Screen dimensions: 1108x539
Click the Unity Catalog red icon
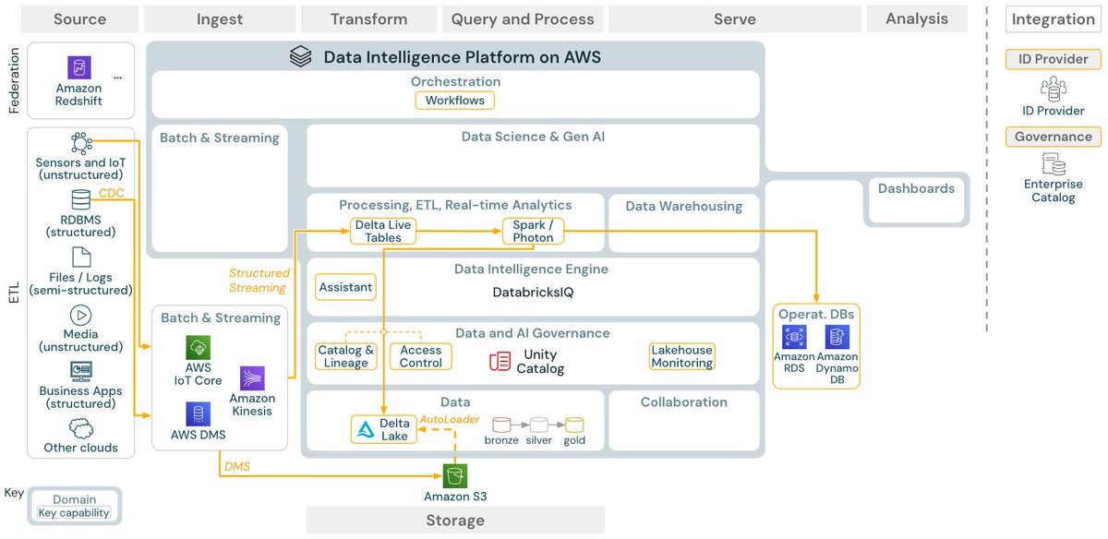click(x=500, y=361)
